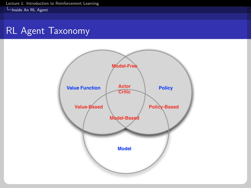251x188 pixels.
Task: Click the red 'Policy-Based' label
Action: point(164,107)
